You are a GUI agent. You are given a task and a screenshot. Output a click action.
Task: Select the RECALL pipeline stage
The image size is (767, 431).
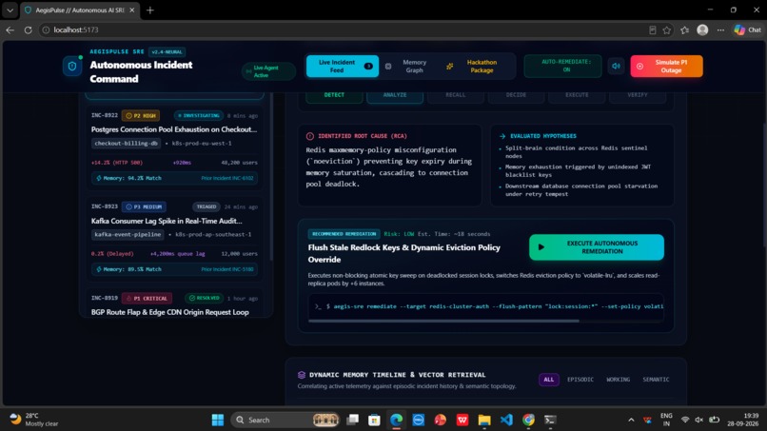click(456, 95)
